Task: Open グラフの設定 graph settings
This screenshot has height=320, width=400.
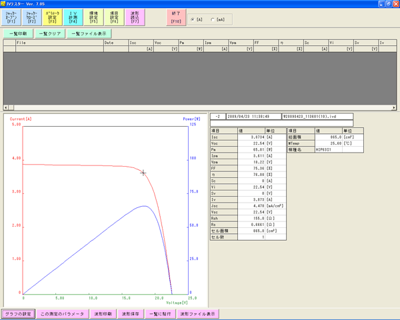Action: (x=17, y=313)
